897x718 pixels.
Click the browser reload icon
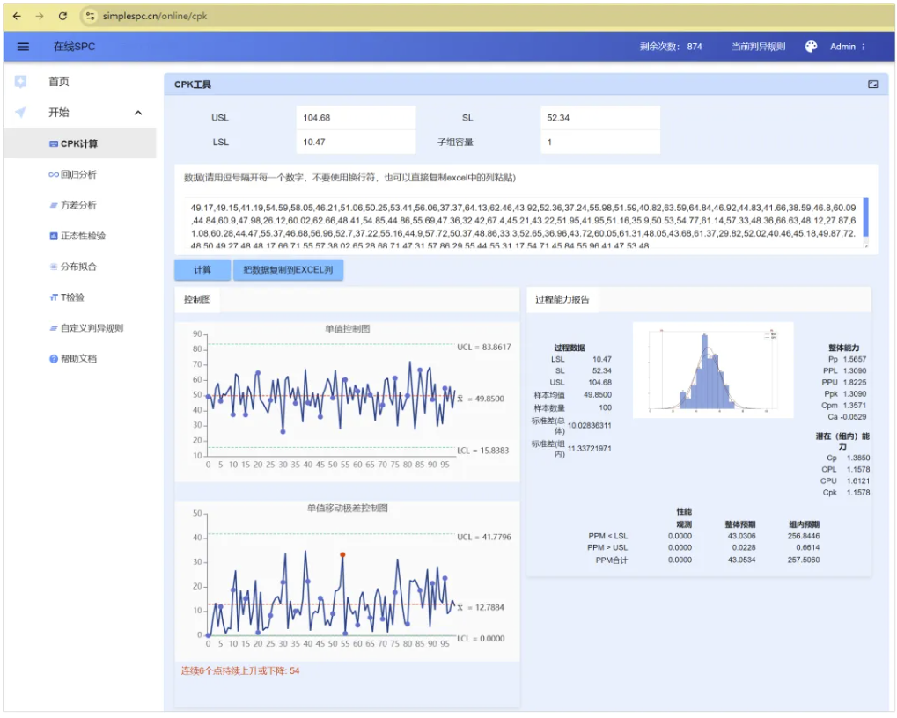(x=62, y=16)
